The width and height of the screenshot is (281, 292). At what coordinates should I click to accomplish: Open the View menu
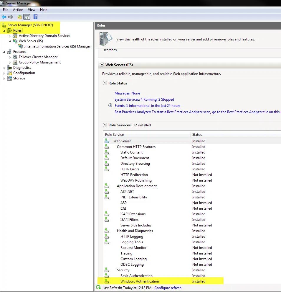coord(32,10)
